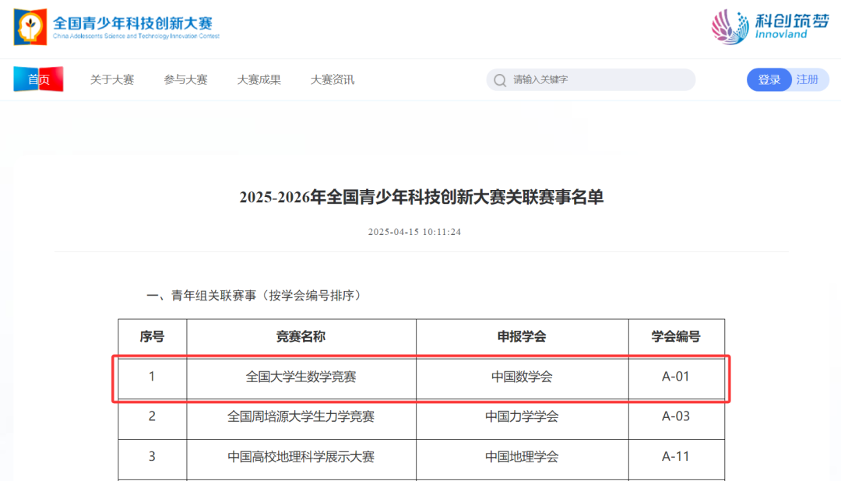Click the cell 中国高校地理科学展示大赛

coord(301,457)
